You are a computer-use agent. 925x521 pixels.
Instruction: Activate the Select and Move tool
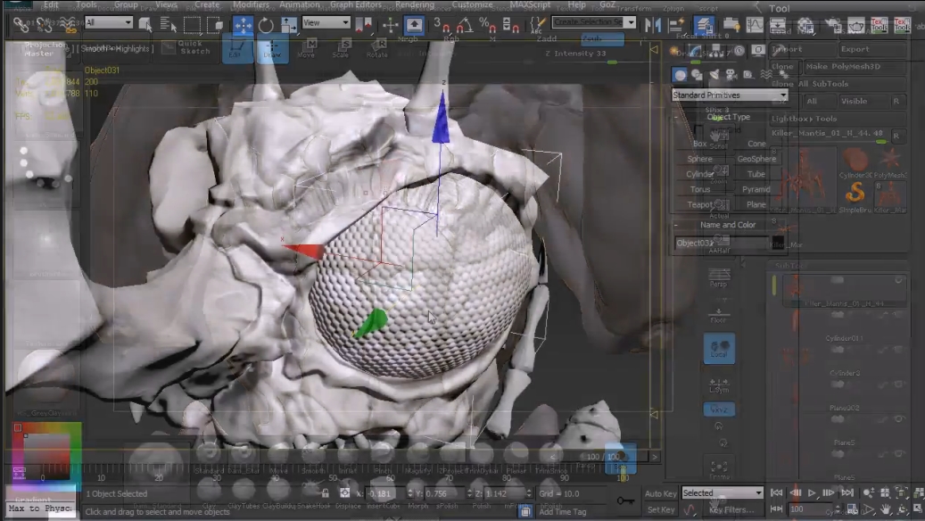243,25
